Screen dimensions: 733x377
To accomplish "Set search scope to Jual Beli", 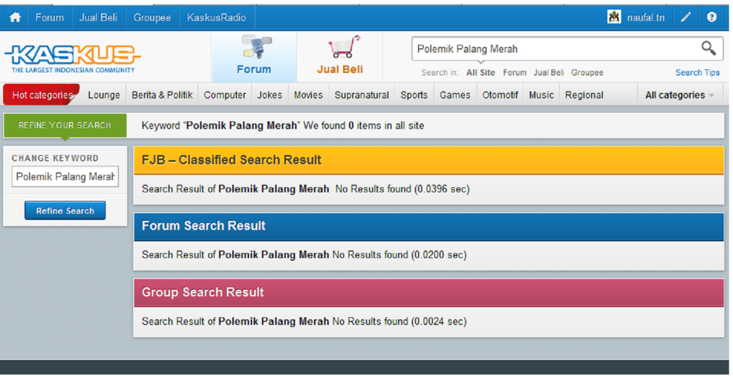I will click(549, 73).
